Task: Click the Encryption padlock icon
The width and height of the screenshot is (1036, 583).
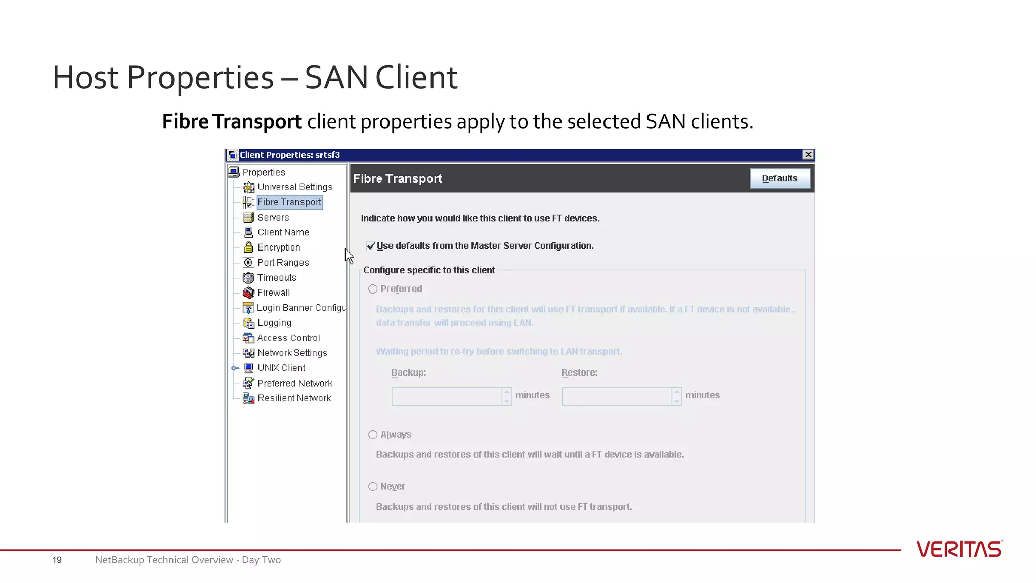Action: point(248,247)
